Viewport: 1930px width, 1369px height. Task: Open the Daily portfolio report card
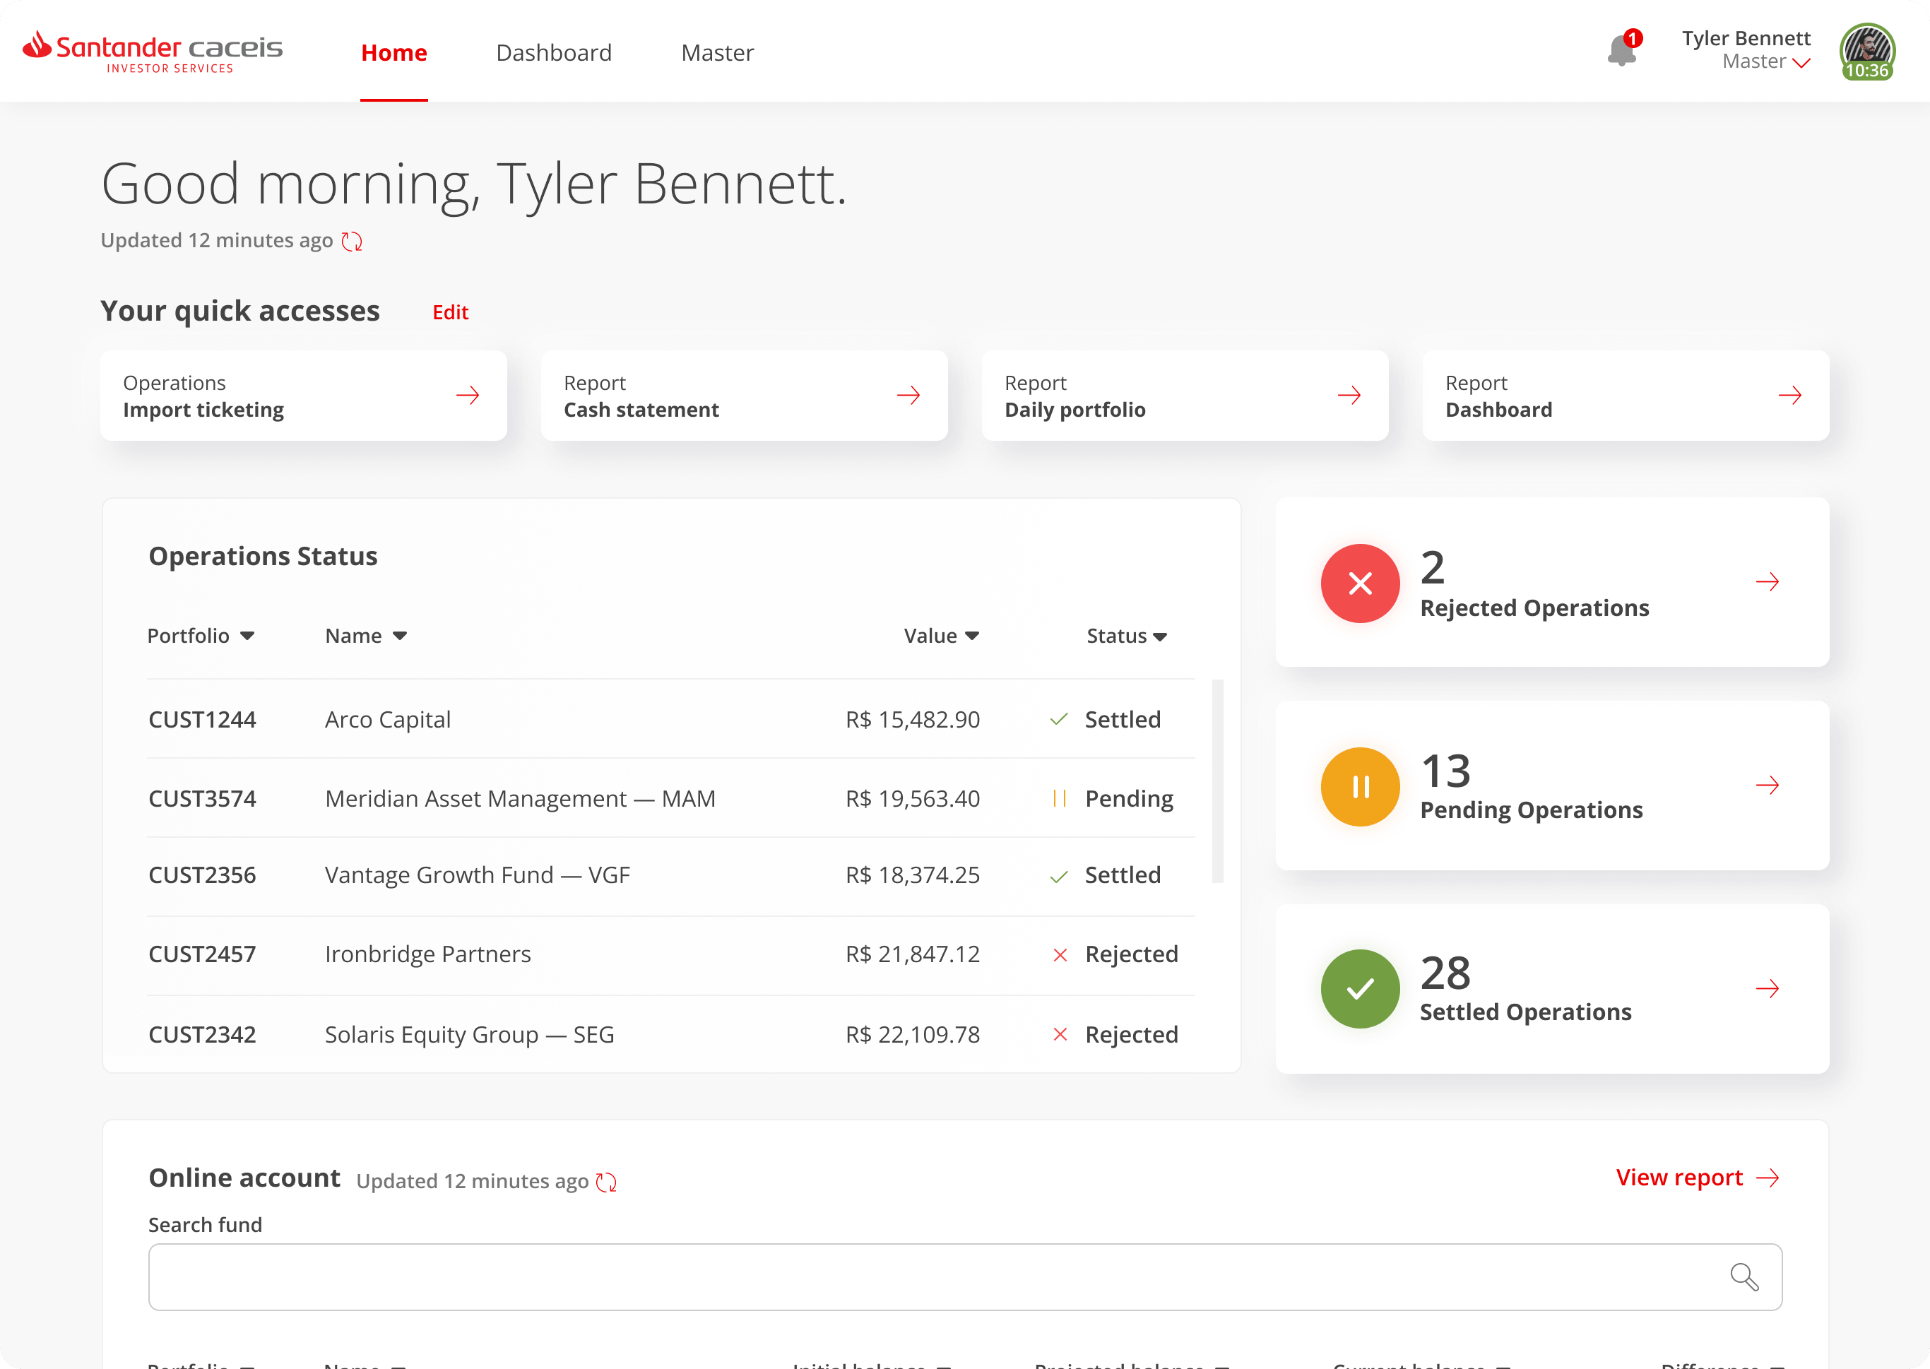(x=1185, y=396)
